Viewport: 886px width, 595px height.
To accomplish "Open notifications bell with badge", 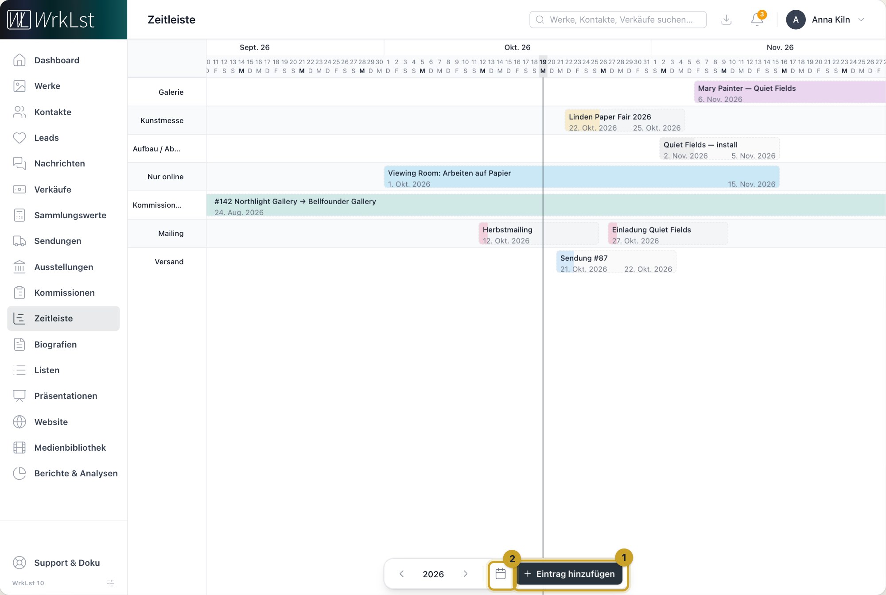I will coord(758,19).
